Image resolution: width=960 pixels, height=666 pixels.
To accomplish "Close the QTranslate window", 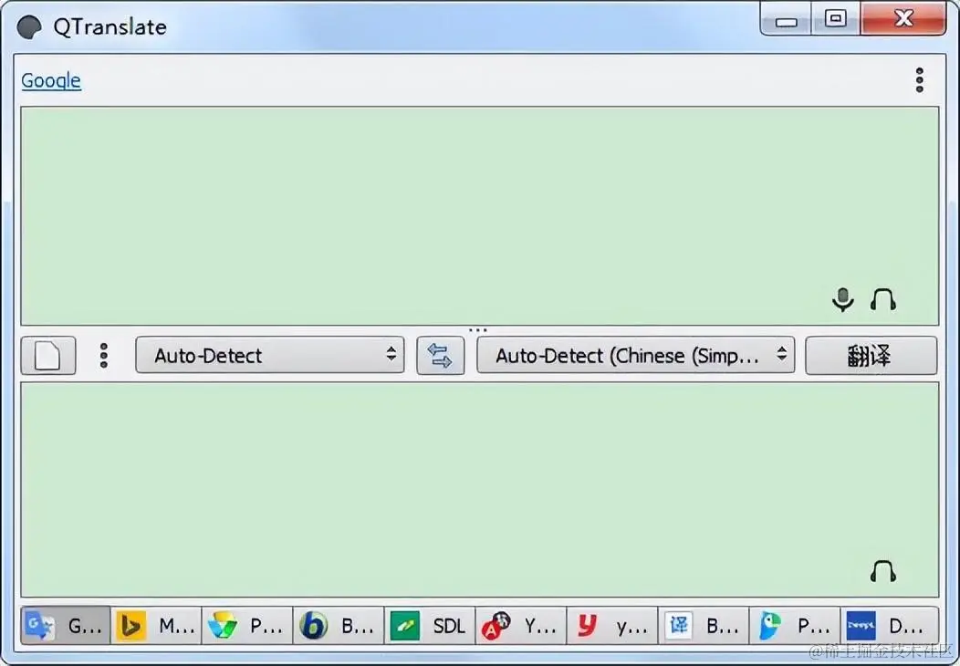I will pyautogui.click(x=903, y=19).
